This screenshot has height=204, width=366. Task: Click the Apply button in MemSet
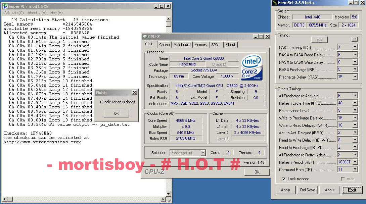(285, 190)
